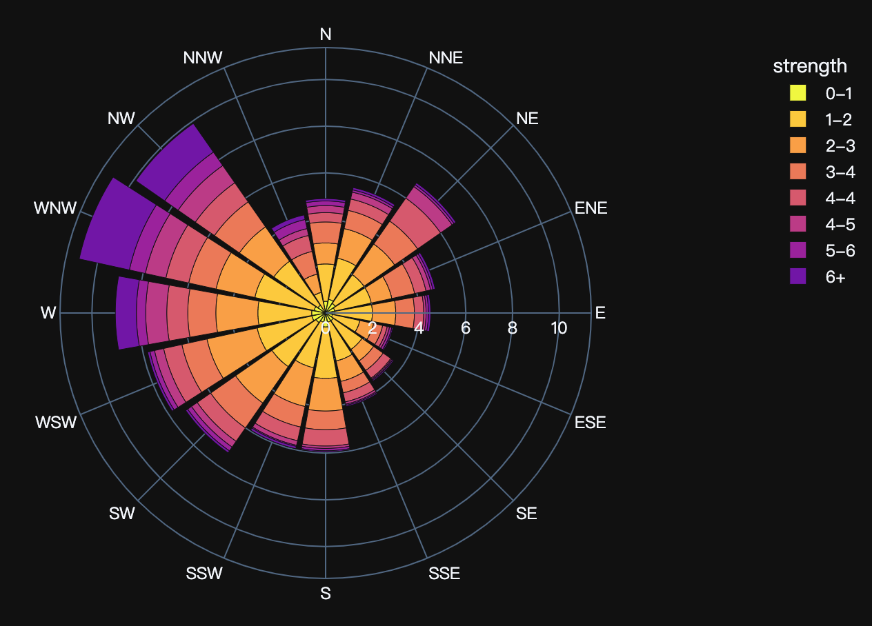Select the 3–4 strength legend swatch
The width and height of the screenshot is (872, 626).
798,172
